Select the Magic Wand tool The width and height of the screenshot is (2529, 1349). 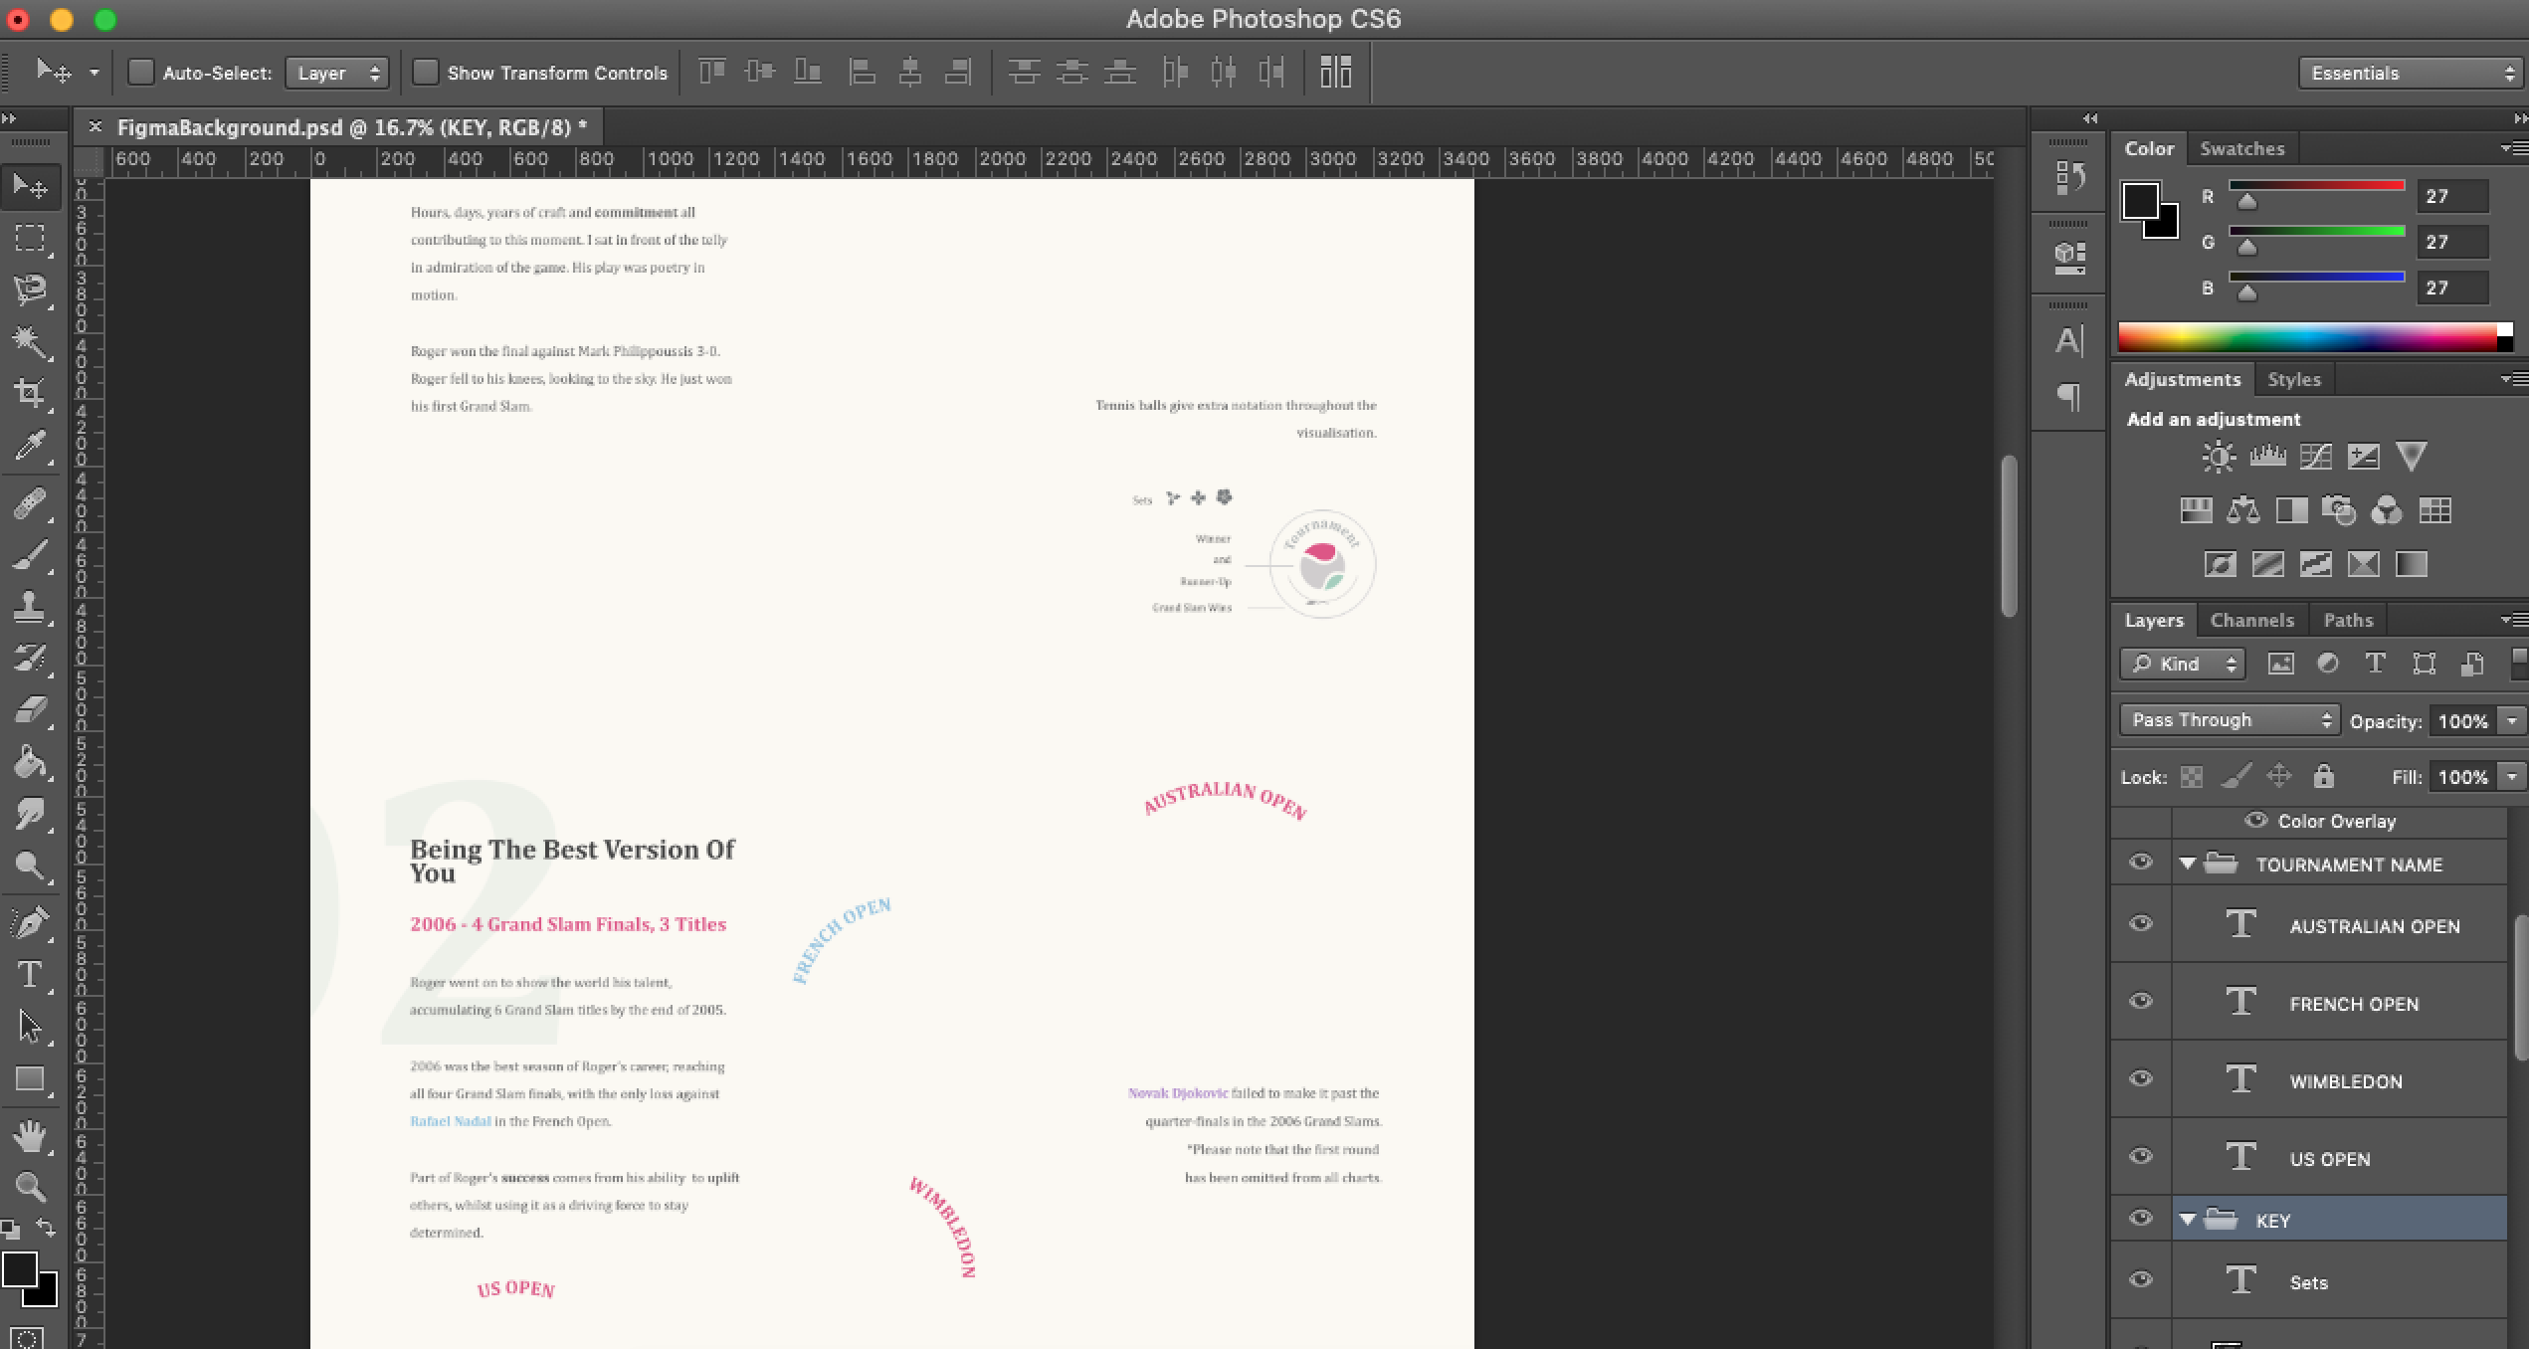[x=30, y=342]
